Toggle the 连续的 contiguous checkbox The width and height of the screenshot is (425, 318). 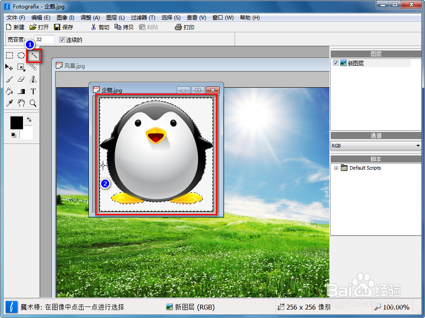pos(62,40)
